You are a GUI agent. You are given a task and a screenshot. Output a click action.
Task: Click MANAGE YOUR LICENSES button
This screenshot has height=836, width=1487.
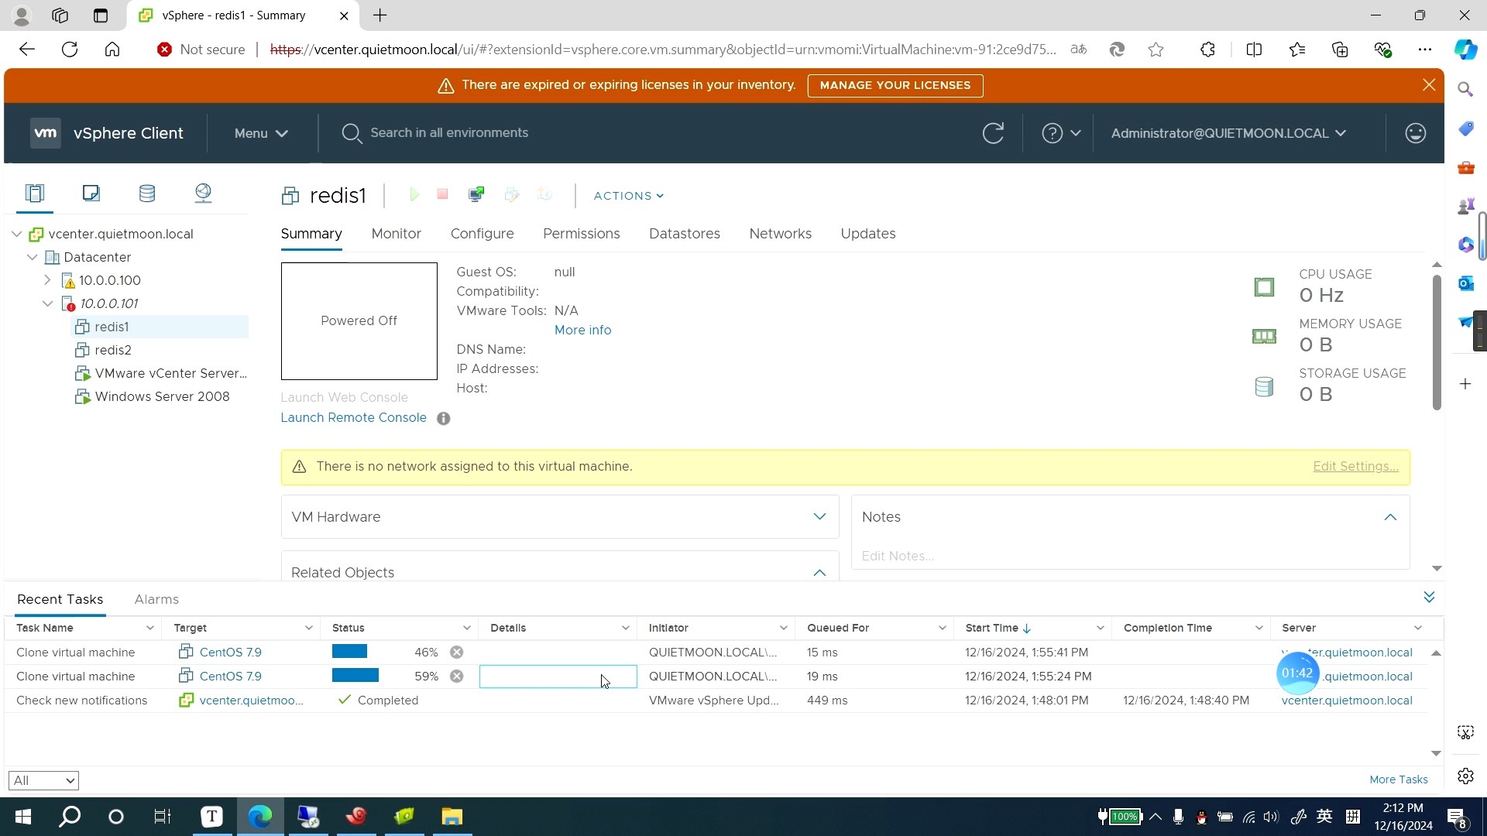click(895, 85)
